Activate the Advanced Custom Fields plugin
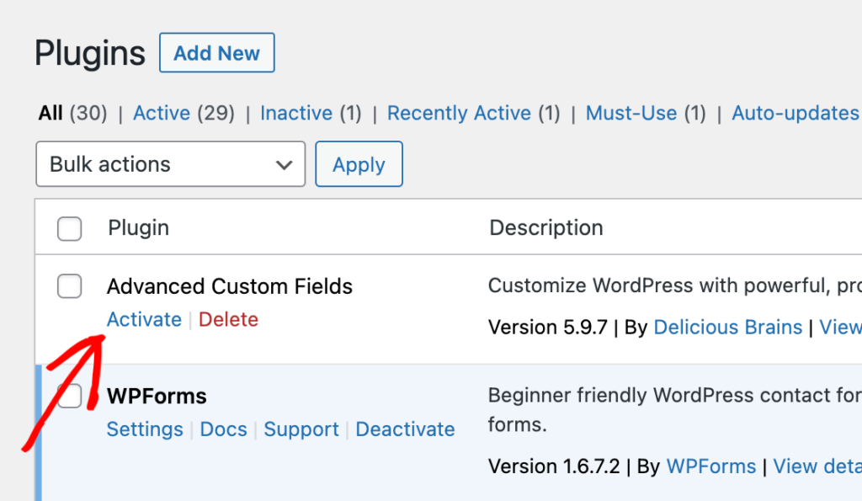The height and width of the screenshot is (501, 862). point(144,319)
